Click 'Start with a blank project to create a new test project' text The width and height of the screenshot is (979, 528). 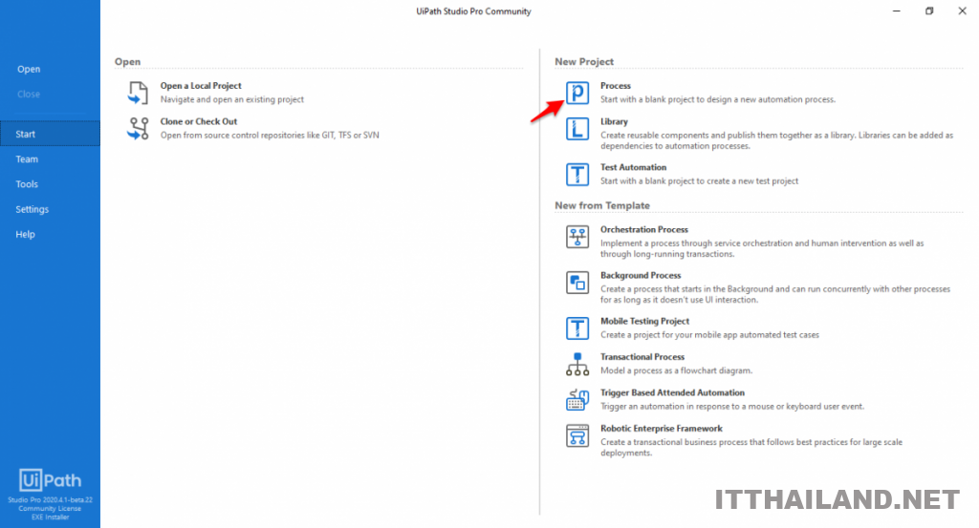[x=699, y=181]
